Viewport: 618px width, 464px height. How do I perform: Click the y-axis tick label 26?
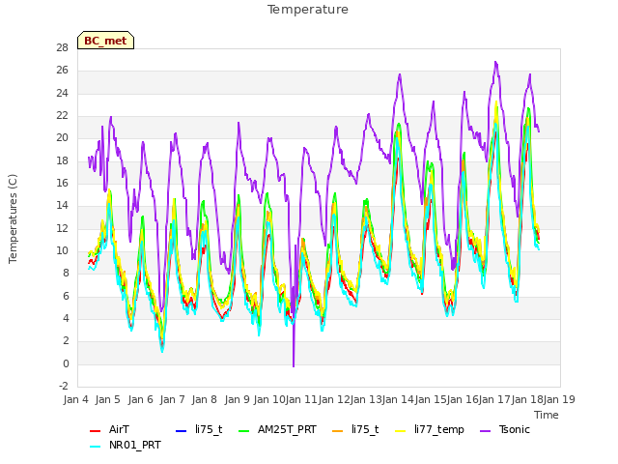click(62, 71)
